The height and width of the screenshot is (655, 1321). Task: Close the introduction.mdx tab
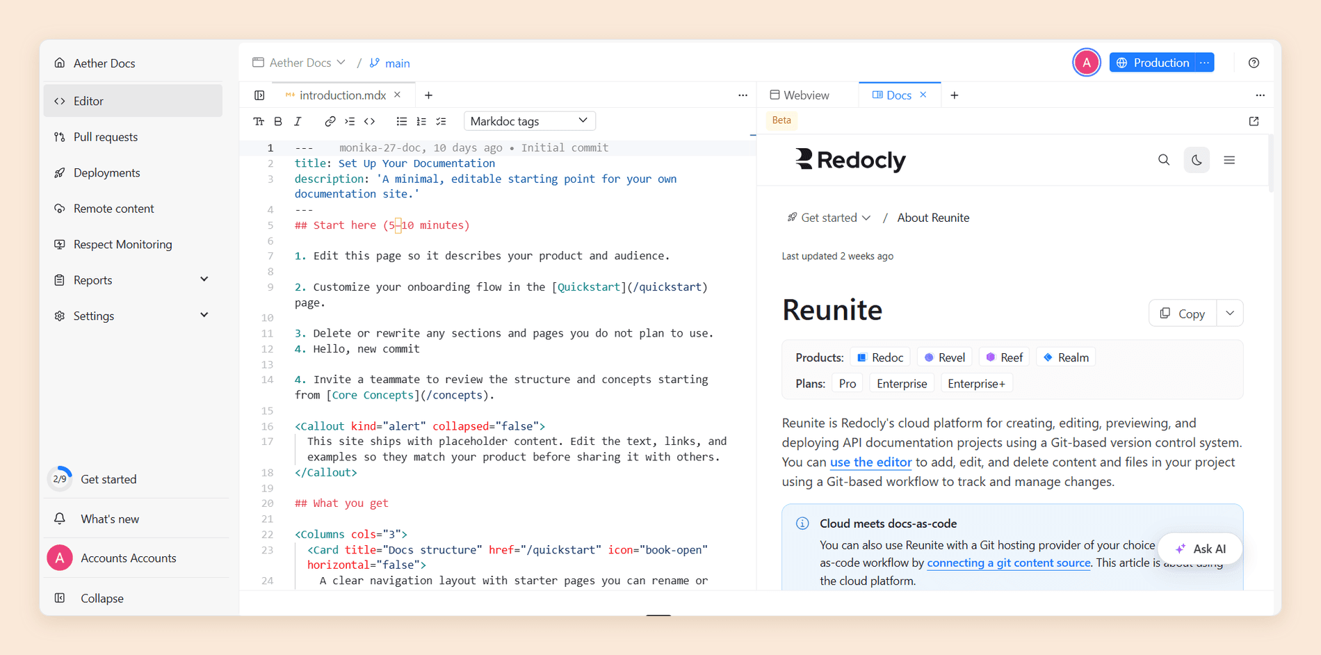[x=398, y=95]
